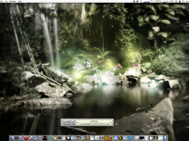This screenshot has width=189, height=141.
Task: Launch the red magnet app
Action: [x=26, y=138]
